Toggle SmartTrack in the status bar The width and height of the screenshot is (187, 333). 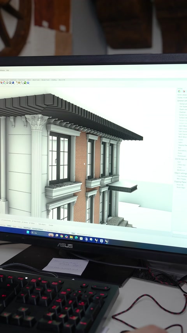pos(27,228)
